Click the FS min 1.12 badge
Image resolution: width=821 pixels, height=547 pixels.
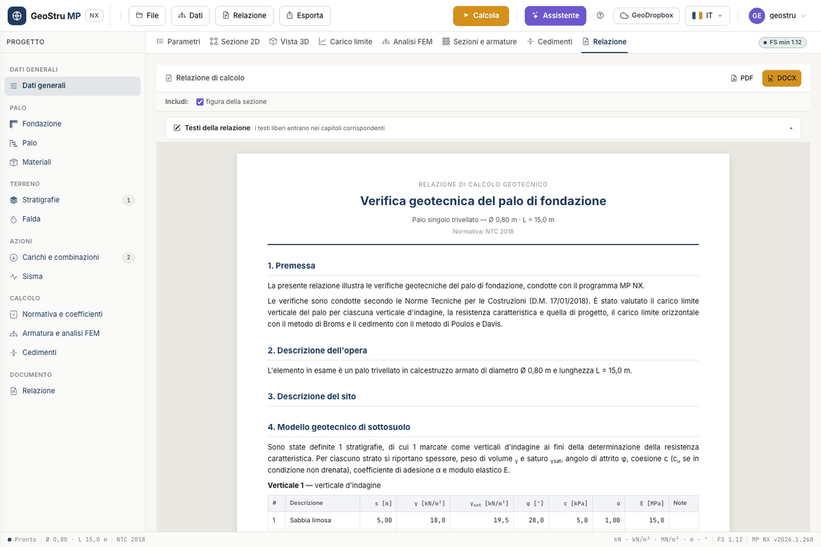[783, 42]
